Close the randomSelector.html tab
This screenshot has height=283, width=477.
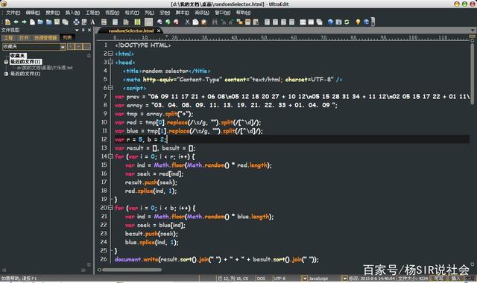[x=159, y=31]
